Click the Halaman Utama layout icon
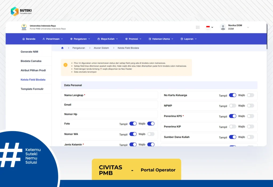The width and height of the screenshot is (273, 187). tap(150, 39)
